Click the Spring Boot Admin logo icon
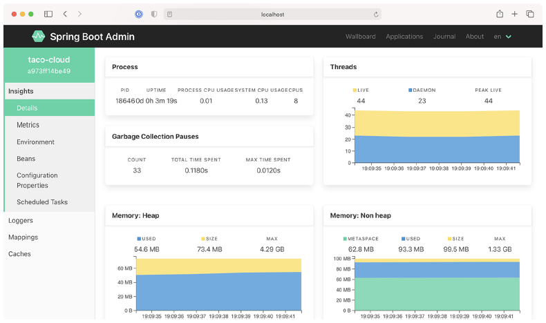This screenshot has height=323, width=546. tap(38, 37)
